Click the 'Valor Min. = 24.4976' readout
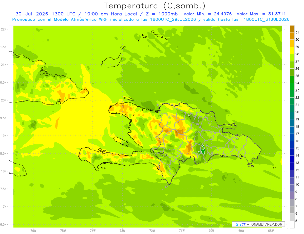The height and width of the screenshot is (234, 304). 208,14
